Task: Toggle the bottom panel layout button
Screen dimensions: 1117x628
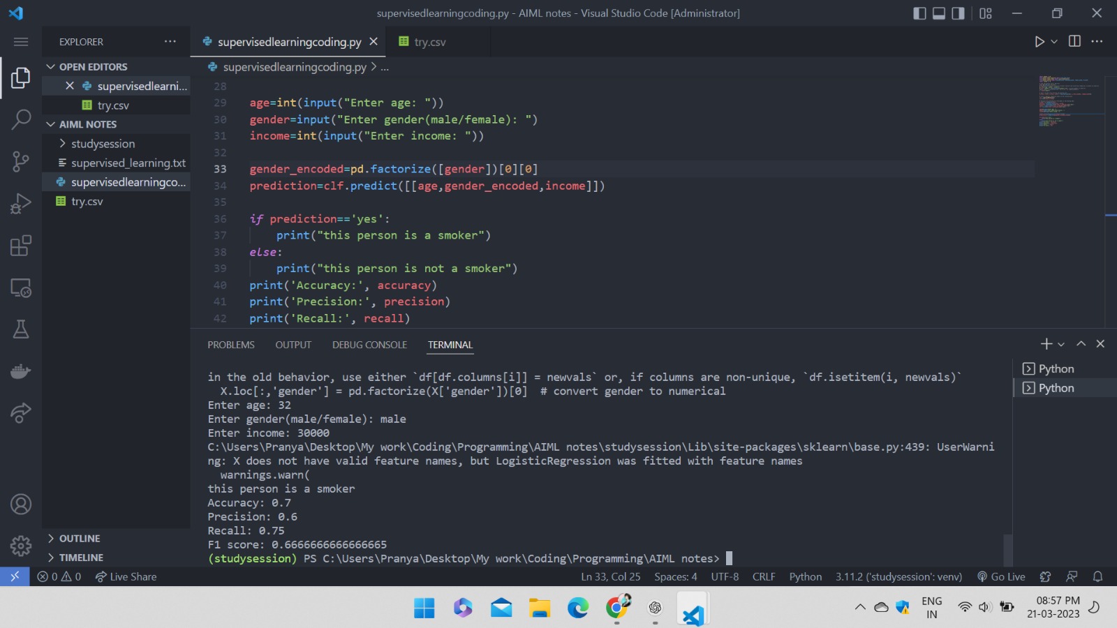Action: point(939,13)
